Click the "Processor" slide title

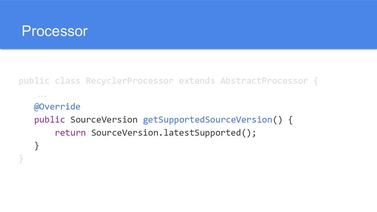tap(54, 31)
